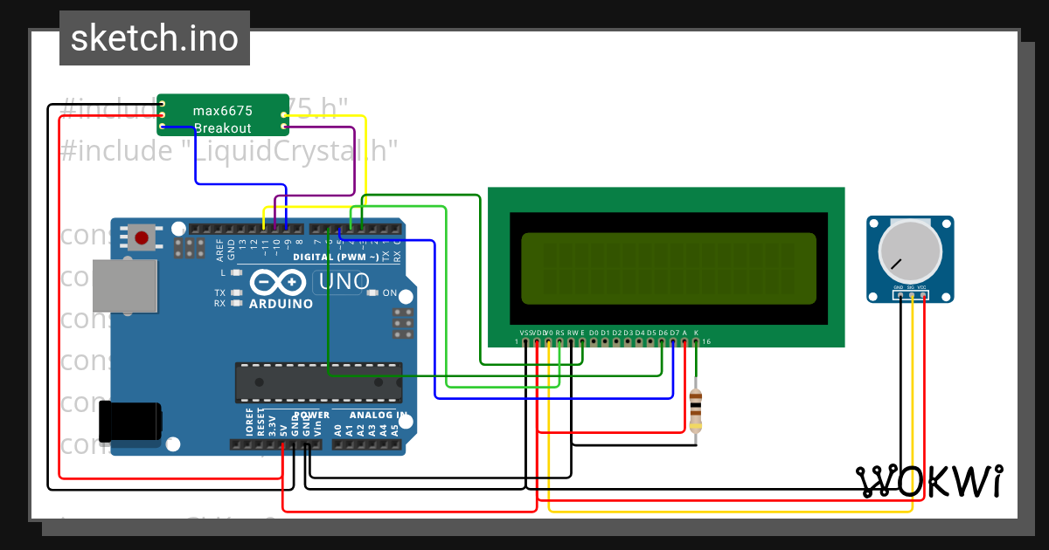This screenshot has height=550, width=1049.
Task: Rotate the potentiometer knob
Action: coord(909,249)
